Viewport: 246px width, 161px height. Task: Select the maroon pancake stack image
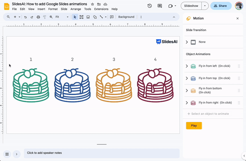(x=155, y=85)
